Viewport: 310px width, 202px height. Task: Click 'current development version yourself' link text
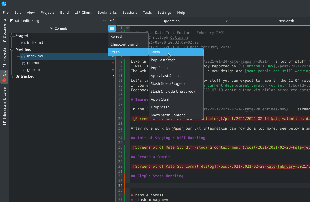247,85
